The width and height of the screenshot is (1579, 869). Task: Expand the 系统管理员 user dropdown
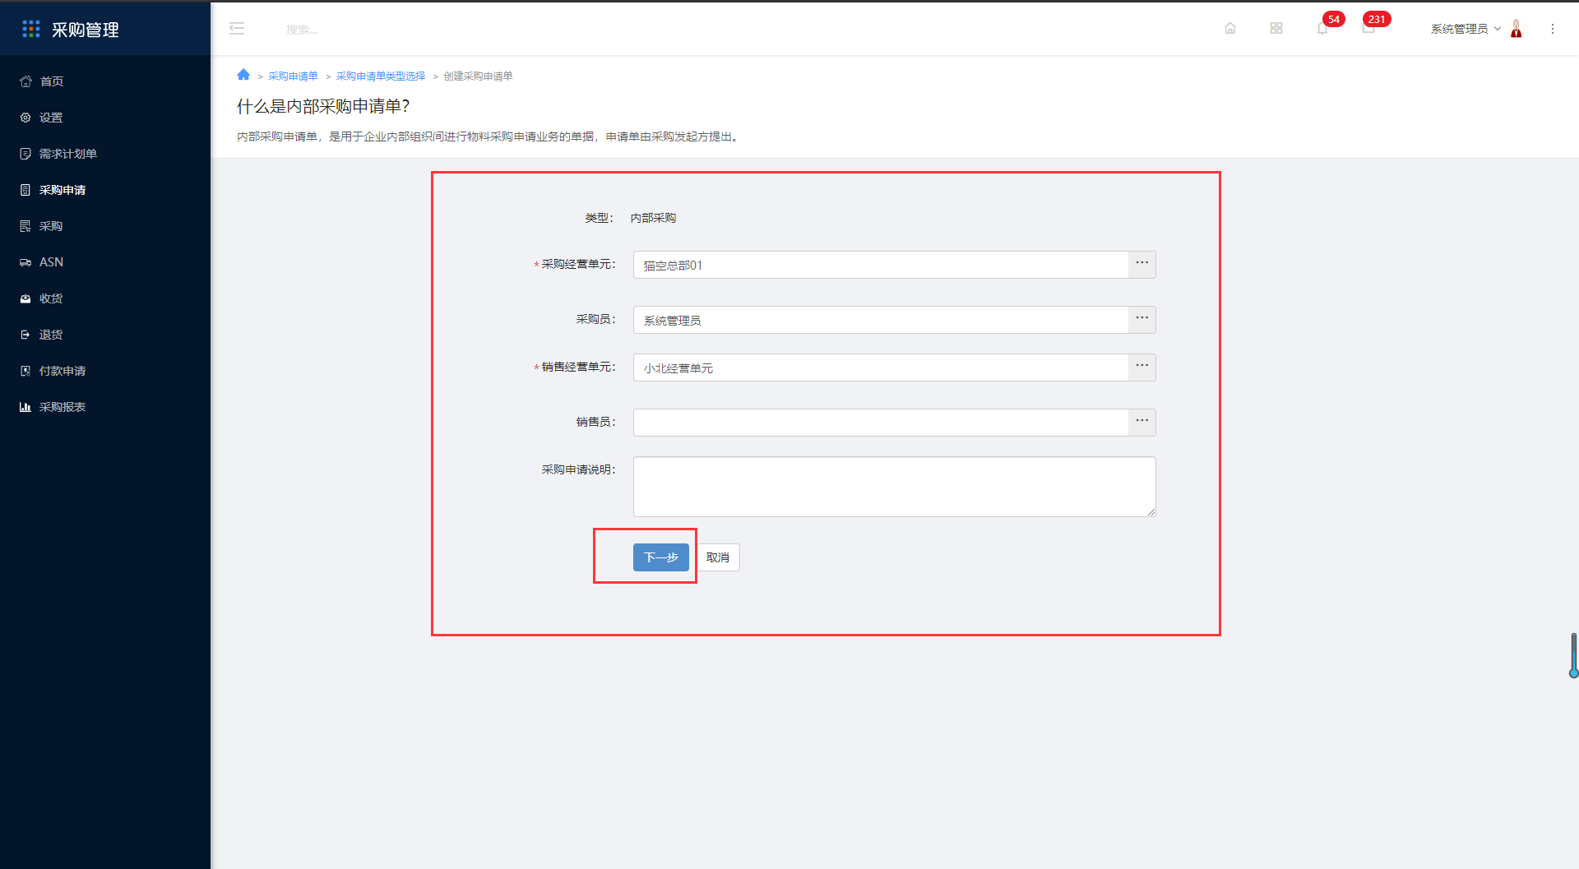[1466, 29]
